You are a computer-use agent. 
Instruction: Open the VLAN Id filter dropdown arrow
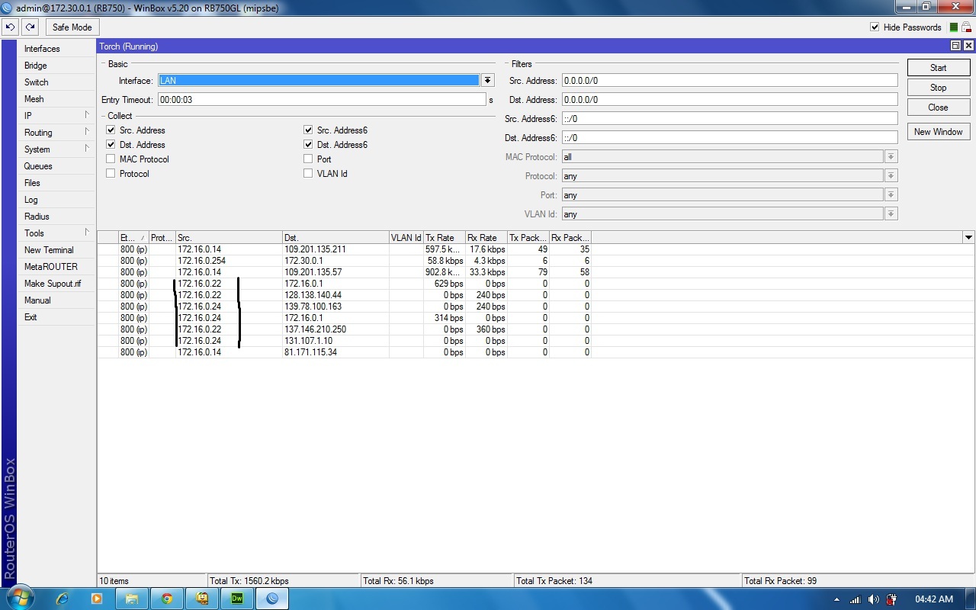[891, 214]
